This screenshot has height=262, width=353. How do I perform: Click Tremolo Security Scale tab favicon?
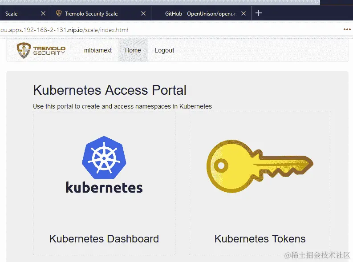tap(59, 13)
